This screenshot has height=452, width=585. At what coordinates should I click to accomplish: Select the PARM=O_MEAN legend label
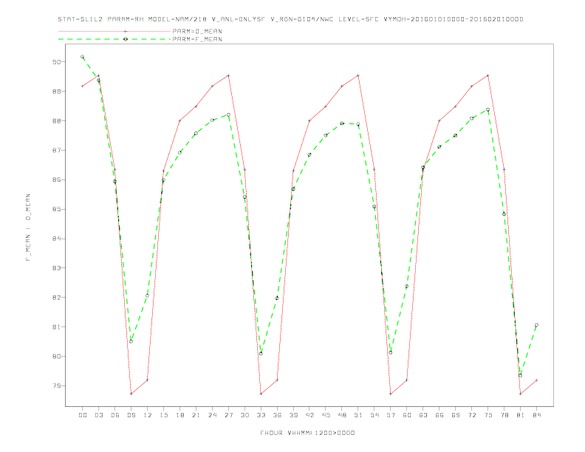[x=197, y=31]
